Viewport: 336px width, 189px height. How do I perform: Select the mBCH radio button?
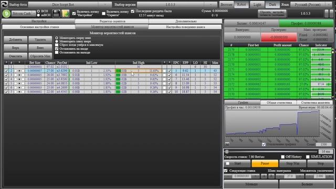pos(38,15)
